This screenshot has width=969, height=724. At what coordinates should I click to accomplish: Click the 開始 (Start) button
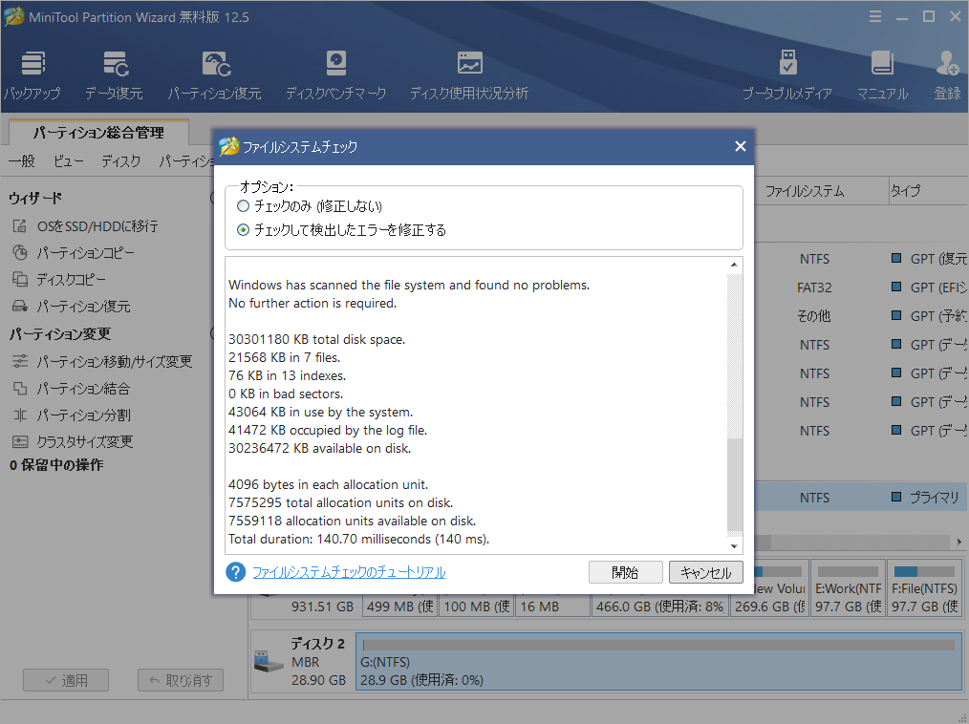tap(625, 572)
